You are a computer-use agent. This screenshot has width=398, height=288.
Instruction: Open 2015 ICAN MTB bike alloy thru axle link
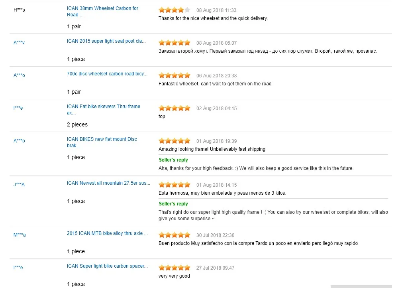click(x=107, y=233)
